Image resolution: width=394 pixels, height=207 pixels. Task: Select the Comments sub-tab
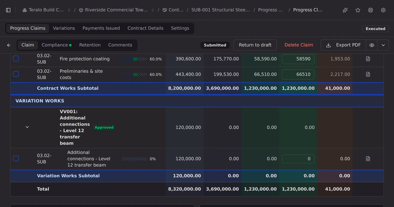click(120, 45)
